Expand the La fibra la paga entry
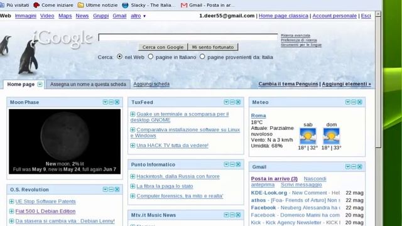The height and width of the screenshot is (226, 402). [133, 186]
